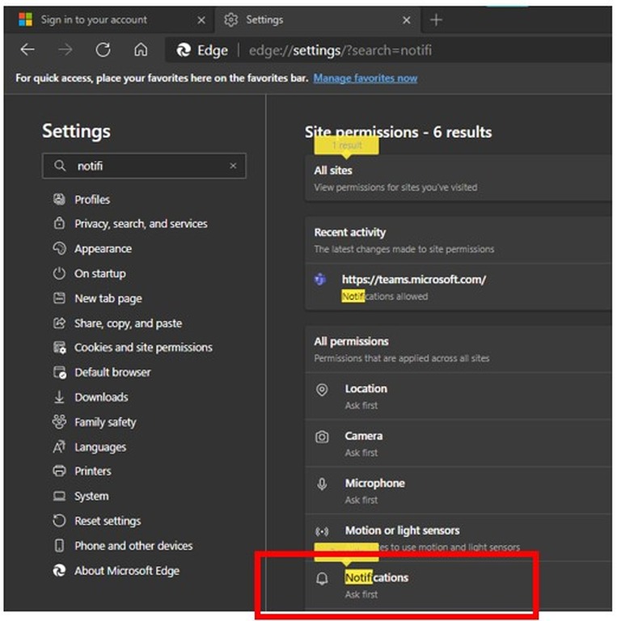Click the Cookies and site permissions icon

59,348
